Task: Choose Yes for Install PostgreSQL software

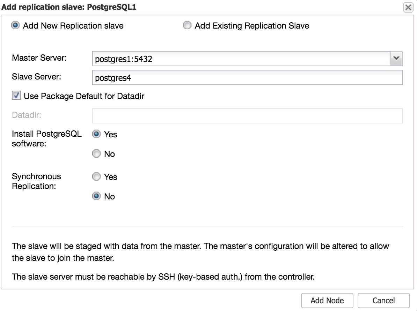Action: (x=96, y=134)
